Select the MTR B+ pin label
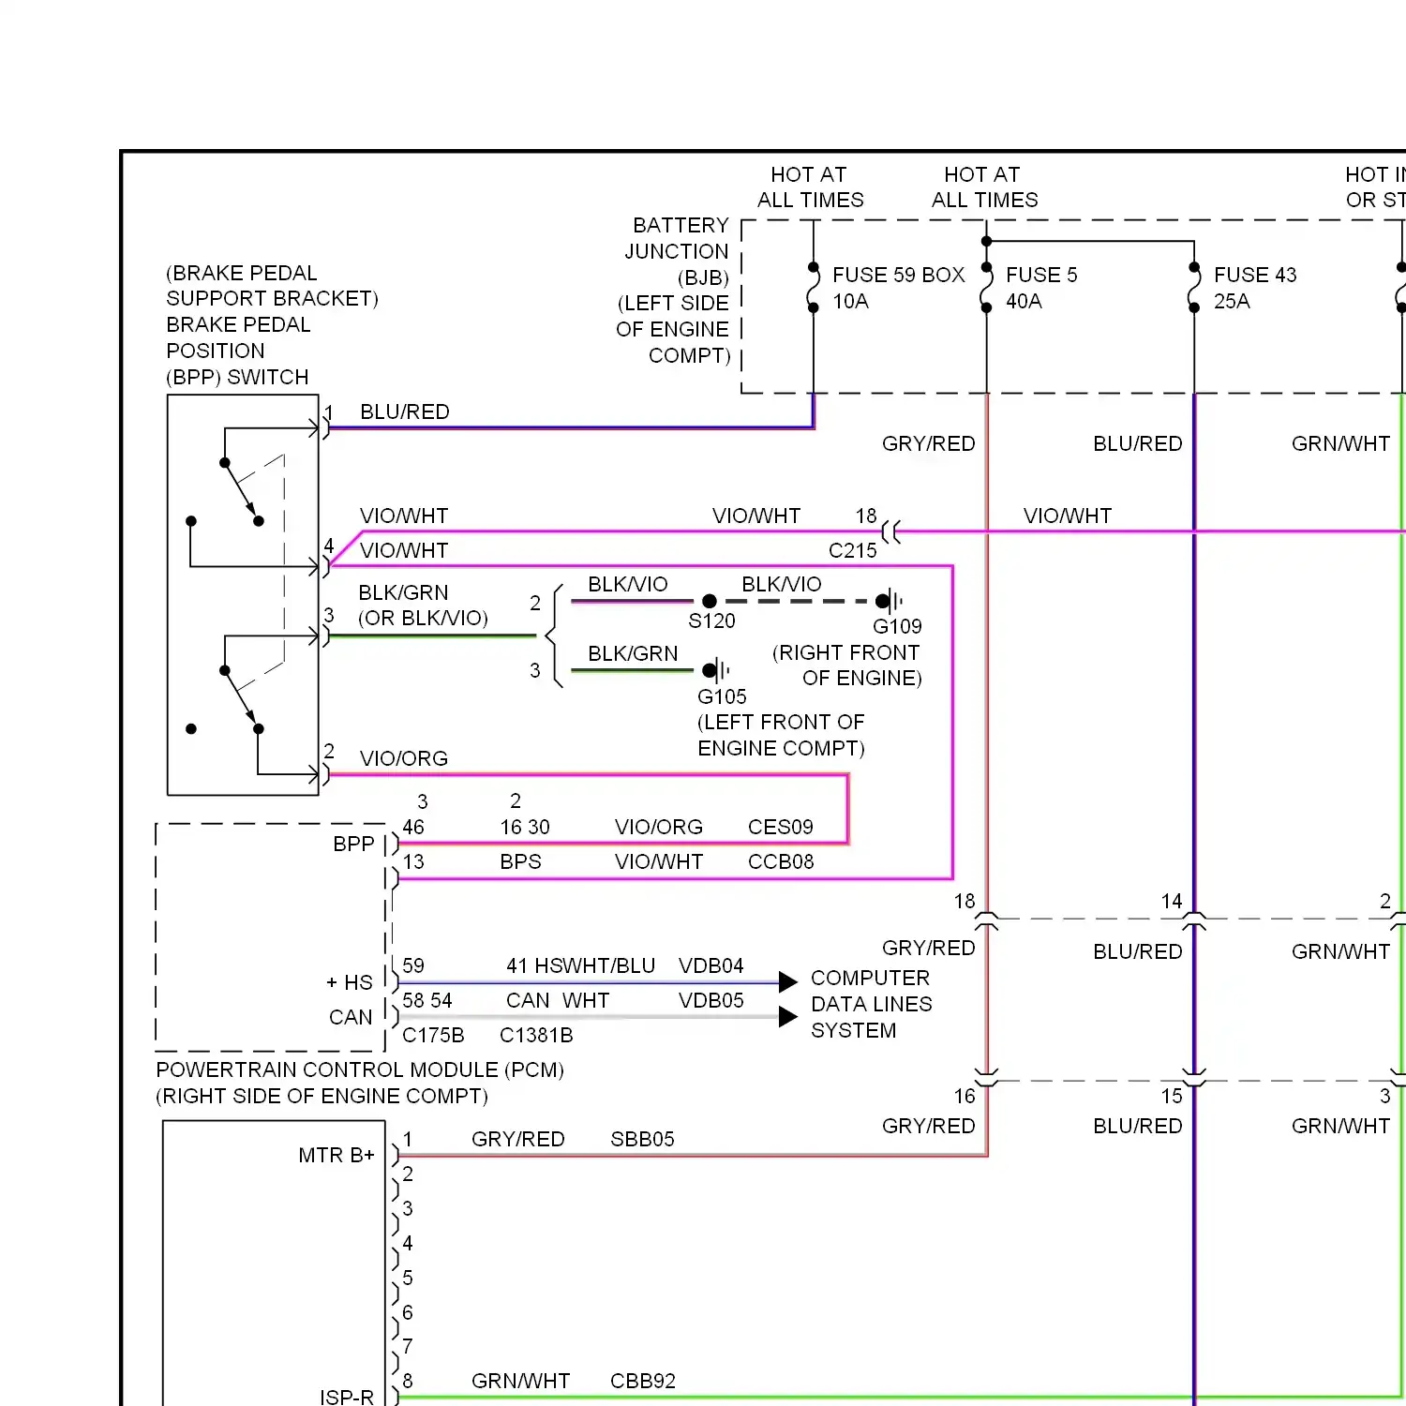Viewport: 1406px width, 1406px height. click(x=337, y=1155)
